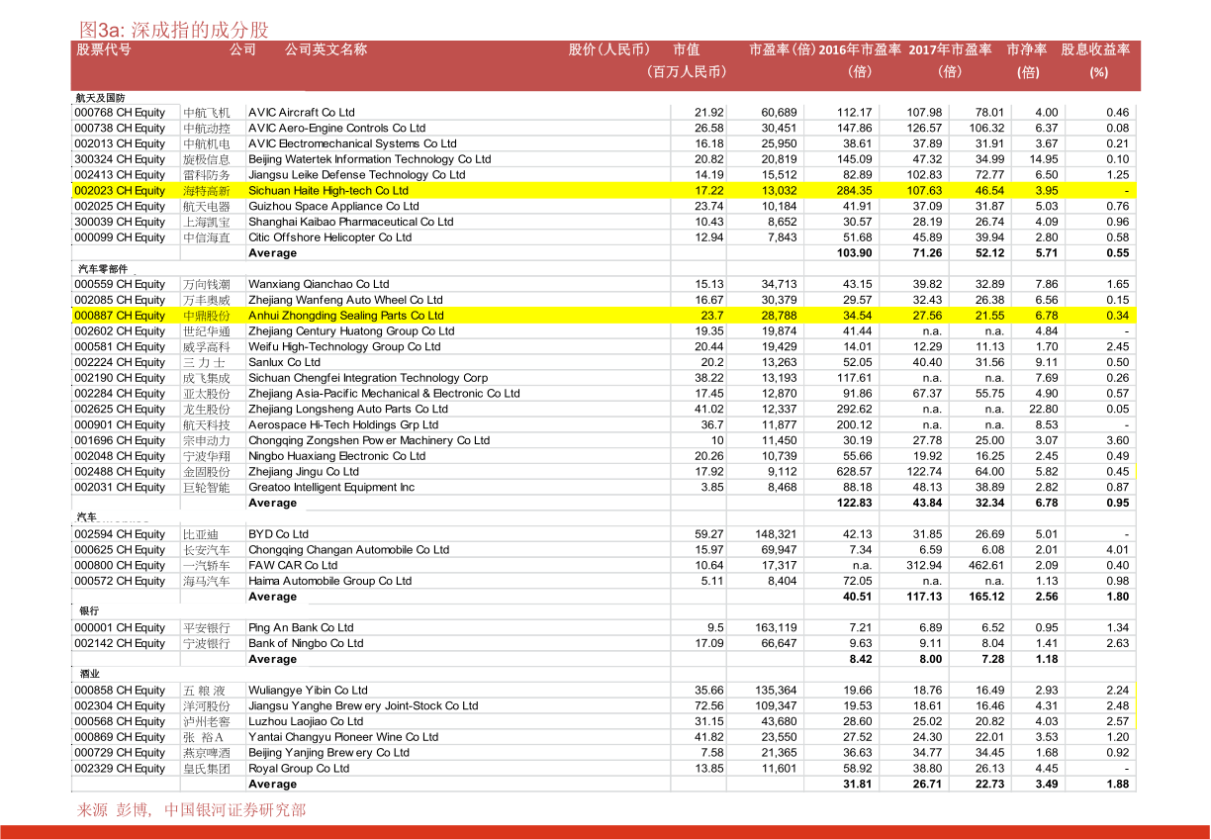This screenshot has height=839, width=1211.
Task: Click the '公司英文名称' column header
Action: coord(326,49)
